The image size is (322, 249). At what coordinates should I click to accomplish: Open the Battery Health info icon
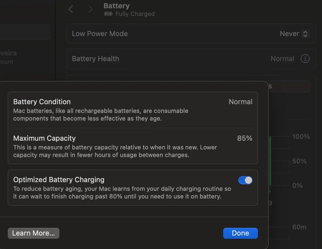coord(305,59)
